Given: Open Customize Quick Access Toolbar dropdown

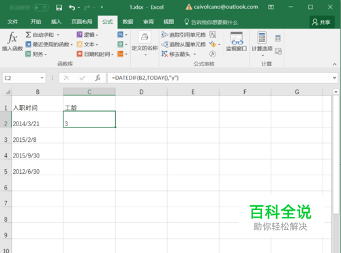Looking at the screenshot, I should click(x=102, y=8).
